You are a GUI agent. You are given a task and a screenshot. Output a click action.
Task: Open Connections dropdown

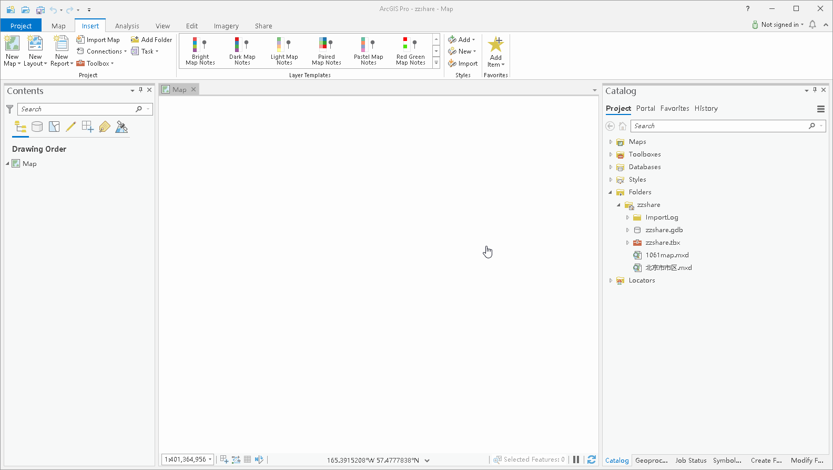pos(101,51)
